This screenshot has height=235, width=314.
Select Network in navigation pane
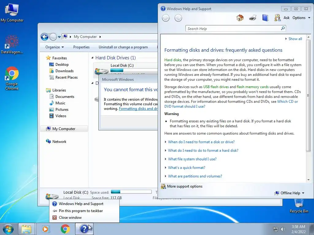tap(59, 142)
